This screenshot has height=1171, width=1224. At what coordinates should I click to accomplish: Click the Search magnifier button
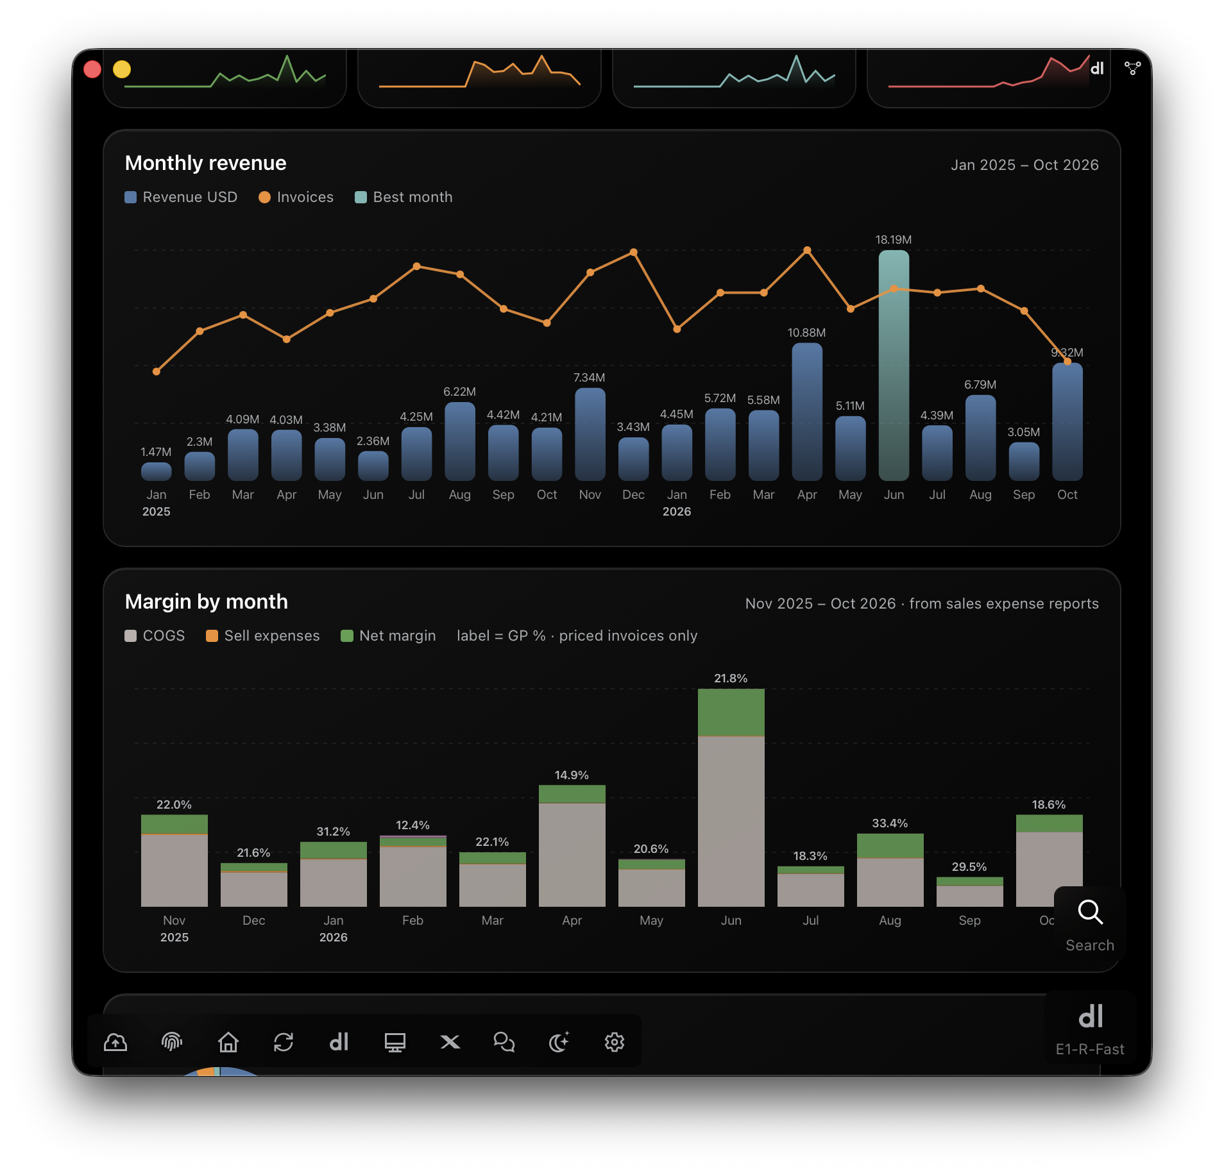click(x=1090, y=924)
